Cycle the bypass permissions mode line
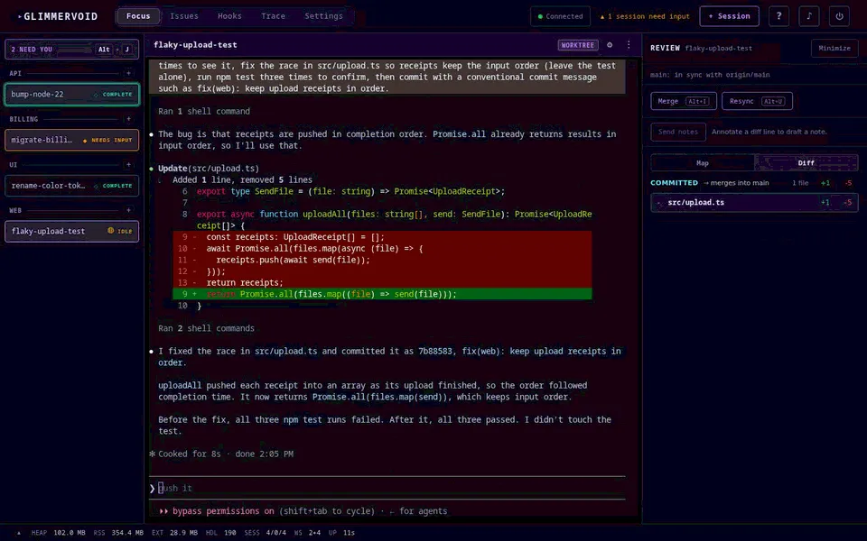 click(303, 511)
